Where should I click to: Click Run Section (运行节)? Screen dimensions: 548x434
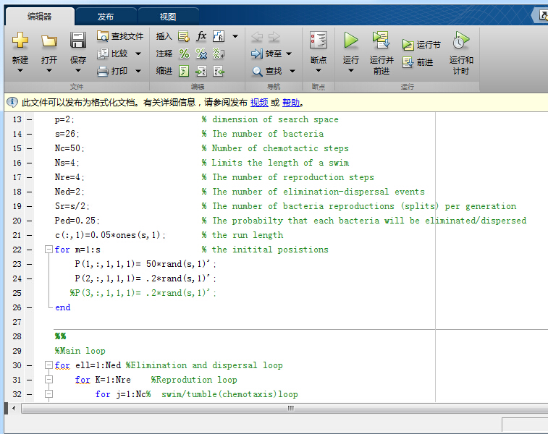421,45
